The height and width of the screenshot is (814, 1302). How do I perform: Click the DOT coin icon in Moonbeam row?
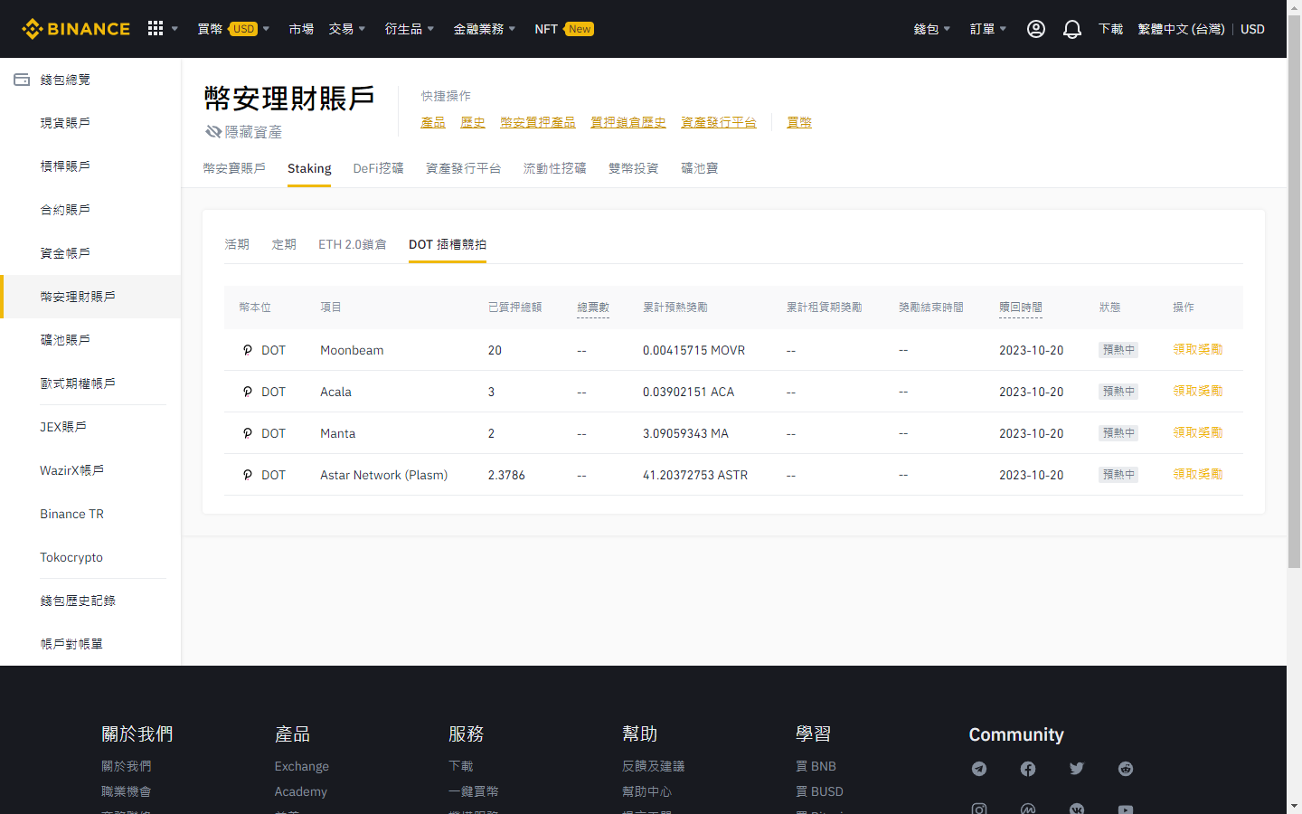[x=247, y=350]
